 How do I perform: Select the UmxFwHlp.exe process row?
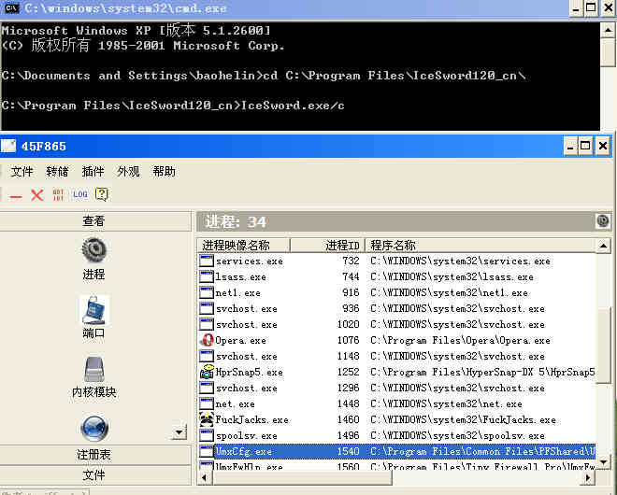396,466
